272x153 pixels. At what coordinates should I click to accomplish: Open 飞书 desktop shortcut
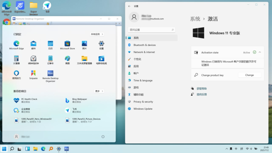point(47,7)
